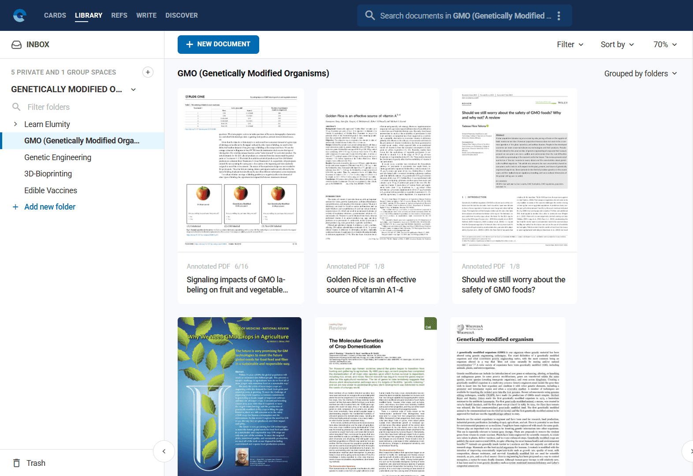
Task: Change the 70% zoom level dropdown
Action: coord(665,45)
